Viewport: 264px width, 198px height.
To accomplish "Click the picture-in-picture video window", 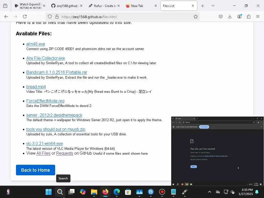I will 217,151.
